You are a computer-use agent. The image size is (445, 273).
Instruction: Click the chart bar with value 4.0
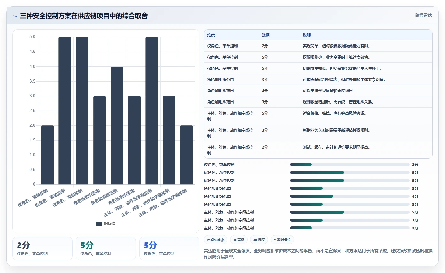point(117,125)
